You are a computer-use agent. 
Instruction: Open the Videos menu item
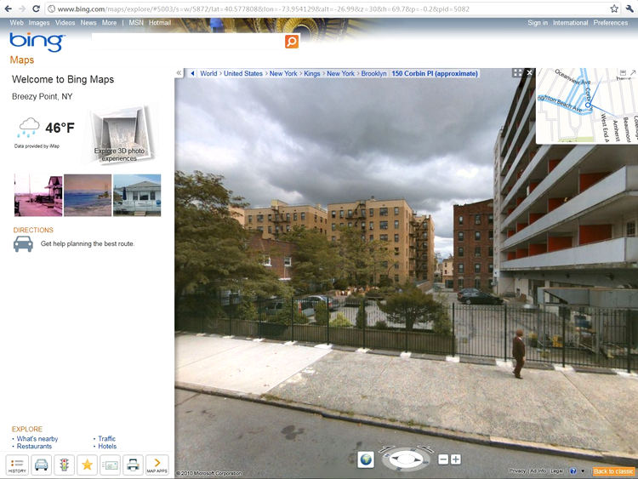[x=66, y=23]
